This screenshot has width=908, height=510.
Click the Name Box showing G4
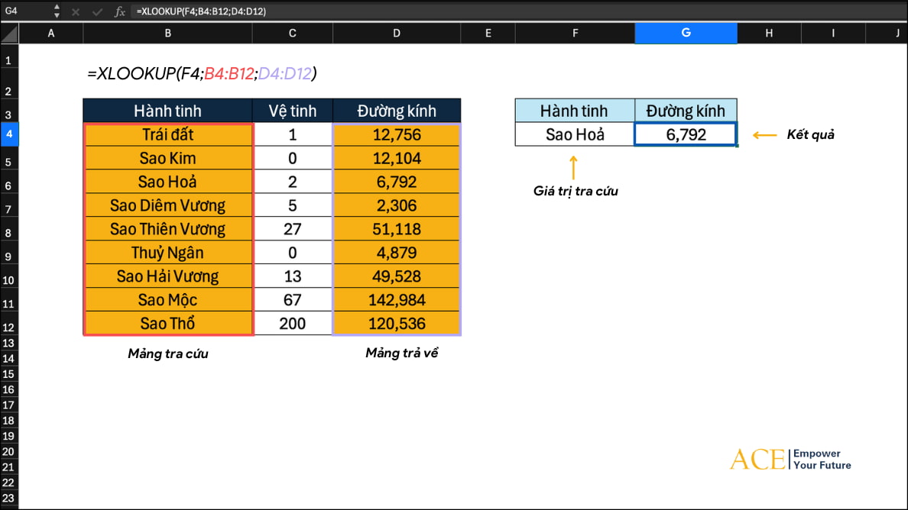click(23, 11)
